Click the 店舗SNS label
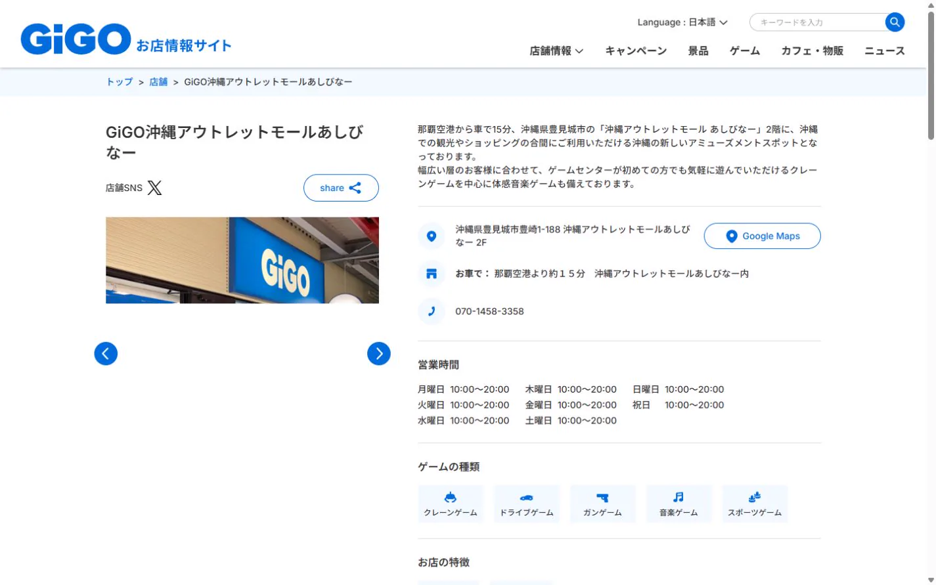936x585 pixels. [x=124, y=188]
